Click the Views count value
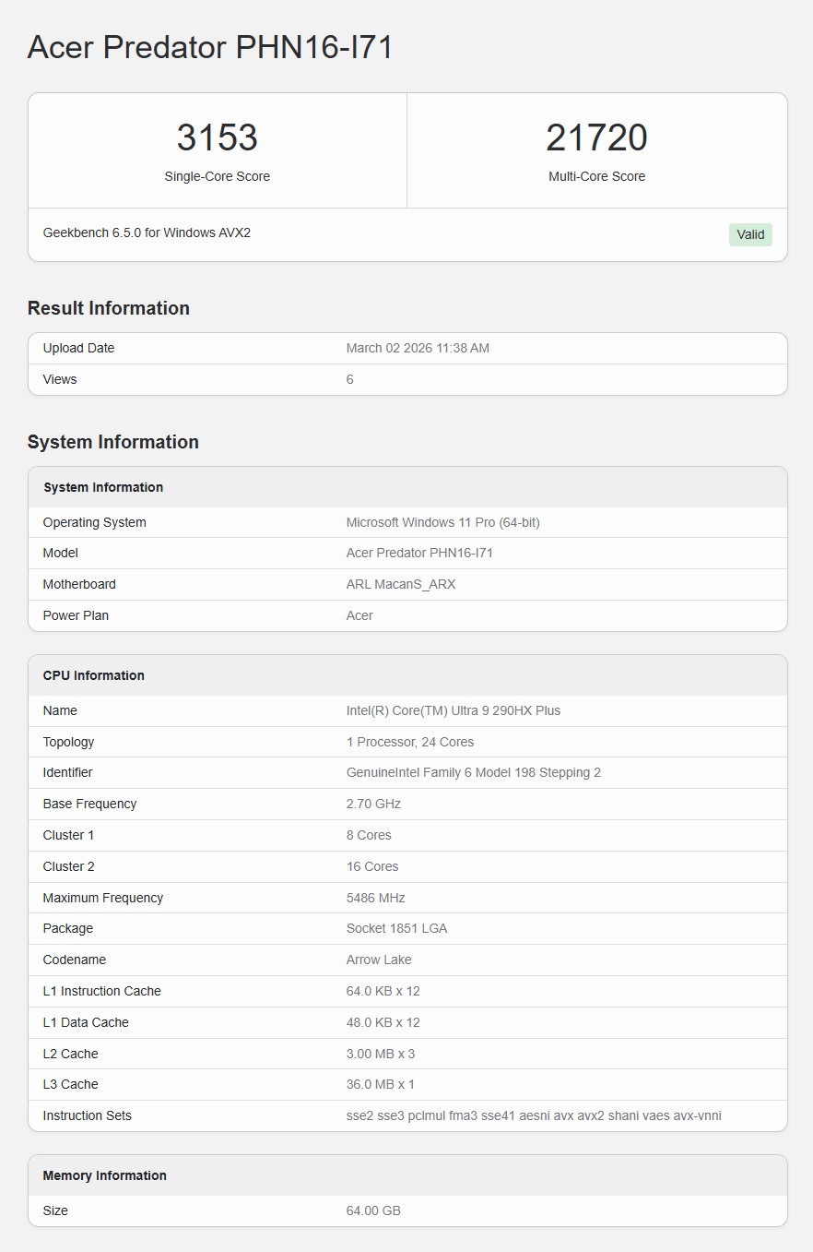Screen dimensions: 813x1252 pos(349,378)
